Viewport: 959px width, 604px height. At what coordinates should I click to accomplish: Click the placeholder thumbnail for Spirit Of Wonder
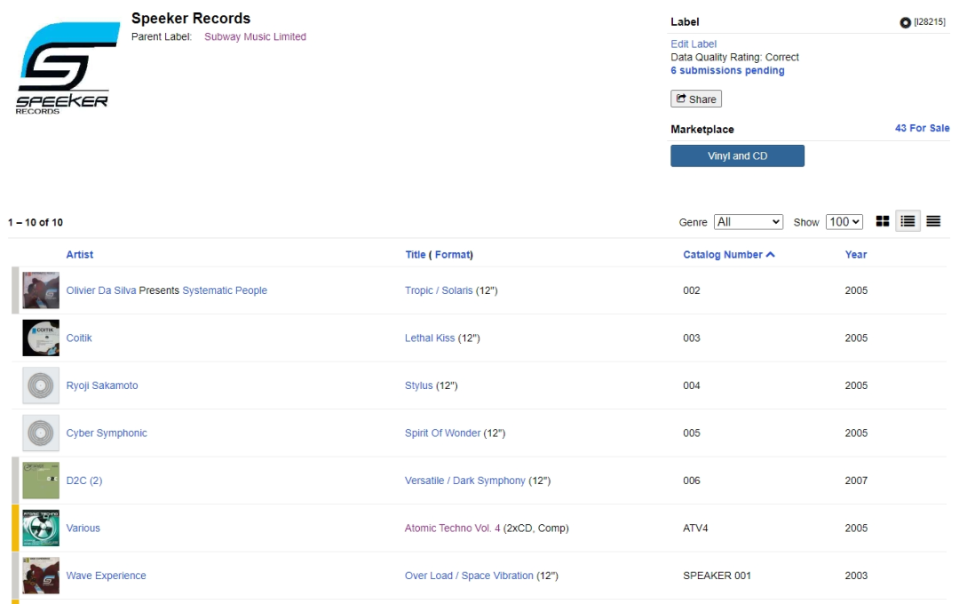[x=41, y=433]
